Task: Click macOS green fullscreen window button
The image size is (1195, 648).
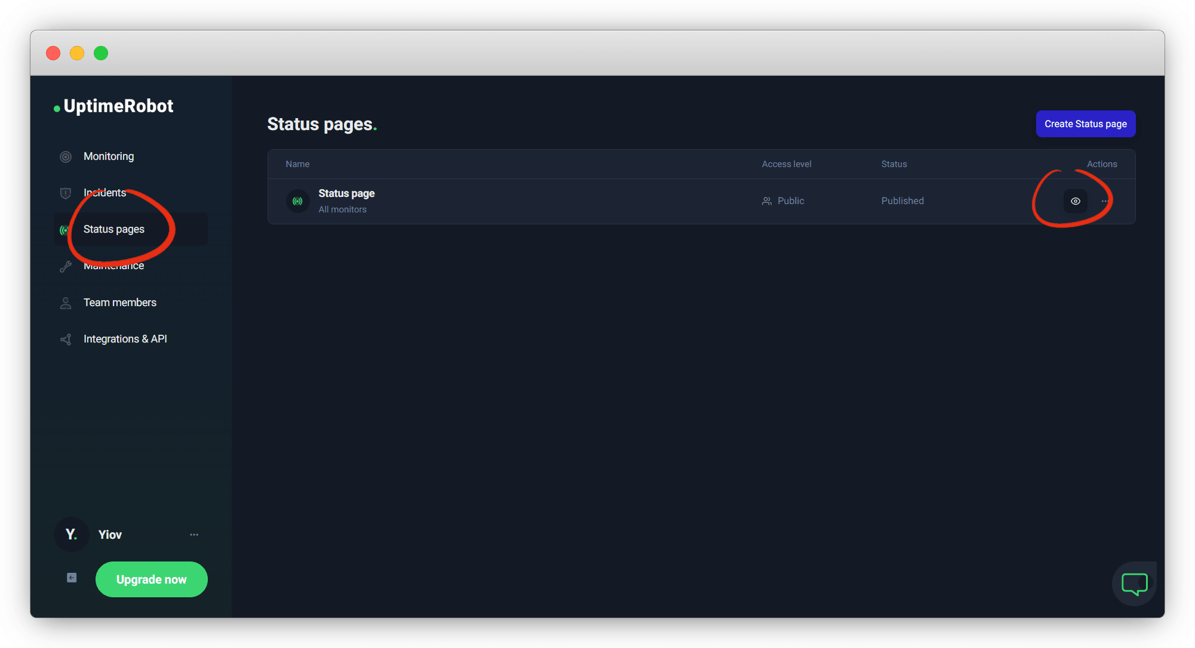Action: click(101, 53)
